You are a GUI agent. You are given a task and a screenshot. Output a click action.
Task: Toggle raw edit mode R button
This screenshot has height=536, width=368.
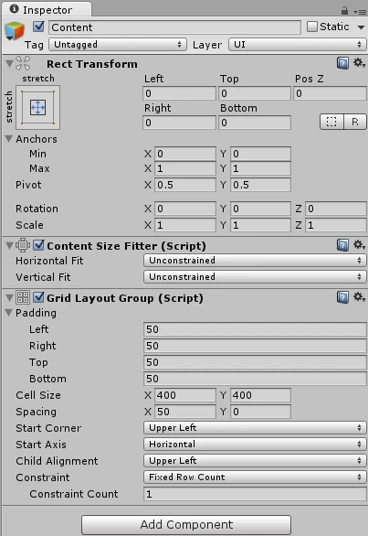[x=355, y=122]
